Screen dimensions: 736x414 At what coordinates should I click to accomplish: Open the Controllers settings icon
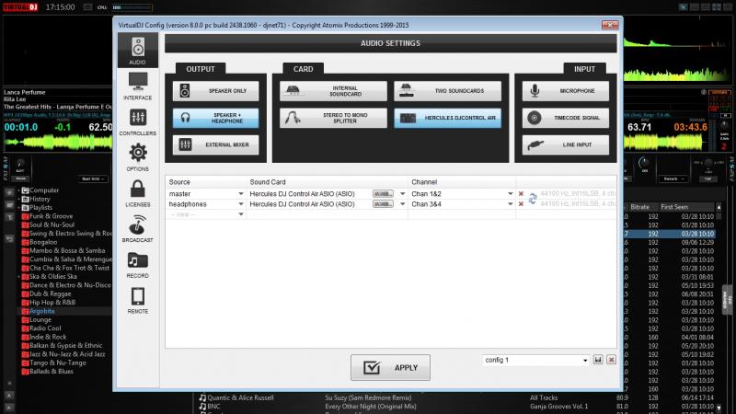pyautogui.click(x=137, y=122)
